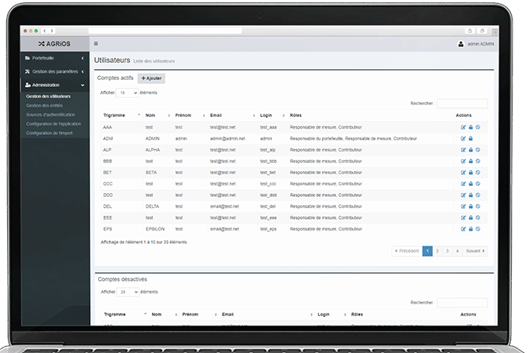
Task: Open Sources d'authentification menu item
Action: coord(51,115)
